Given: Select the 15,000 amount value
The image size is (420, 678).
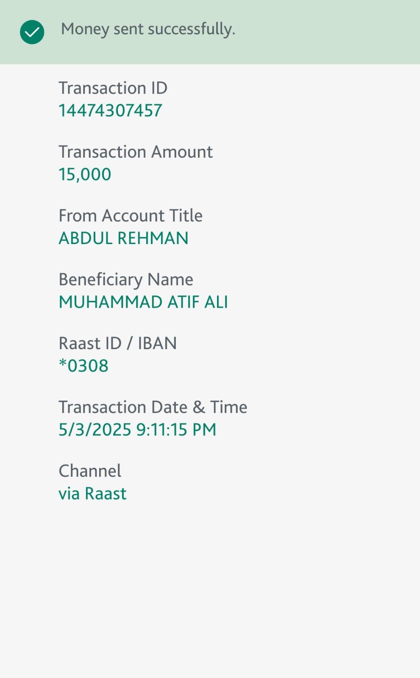Looking at the screenshot, I should pyautogui.click(x=85, y=174).
